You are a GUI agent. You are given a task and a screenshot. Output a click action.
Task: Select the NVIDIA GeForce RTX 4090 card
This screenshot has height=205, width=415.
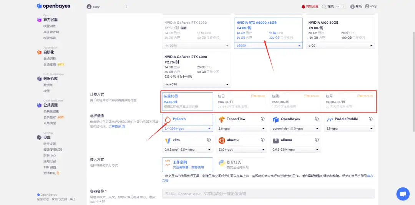click(196, 70)
